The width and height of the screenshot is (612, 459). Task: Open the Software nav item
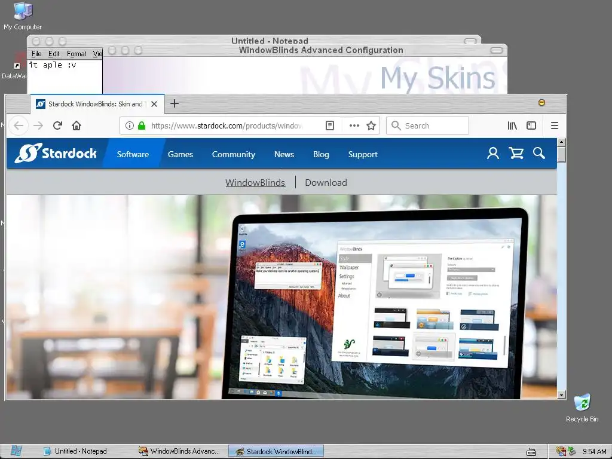click(x=133, y=154)
